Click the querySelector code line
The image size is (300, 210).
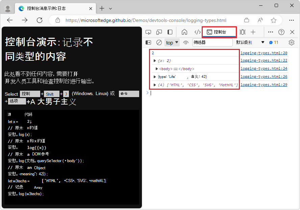46,161
